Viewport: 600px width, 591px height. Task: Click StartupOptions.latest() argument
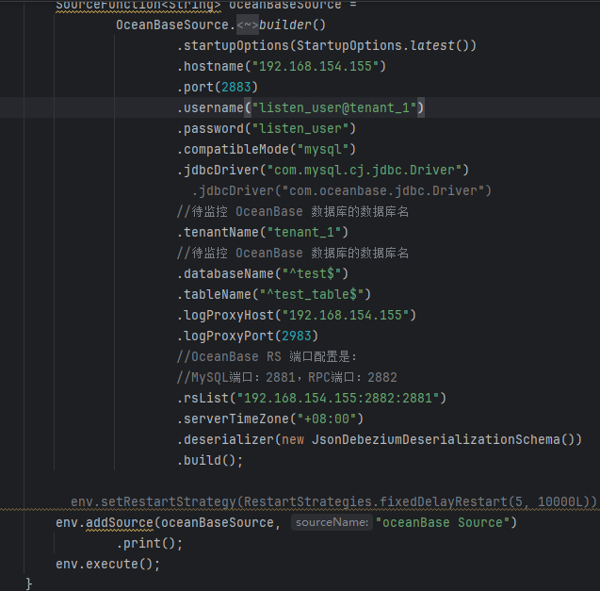point(382,45)
